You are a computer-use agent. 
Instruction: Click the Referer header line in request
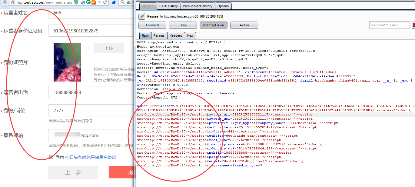[x=203, y=68]
